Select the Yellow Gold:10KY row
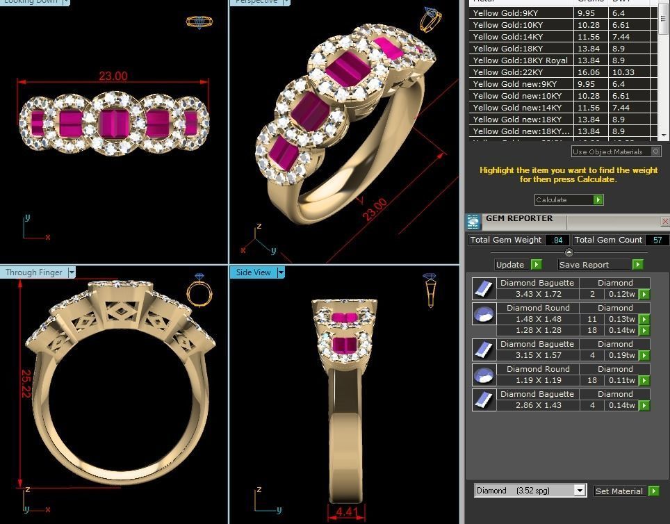Image resolution: width=670 pixels, height=524 pixels. (x=563, y=25)
